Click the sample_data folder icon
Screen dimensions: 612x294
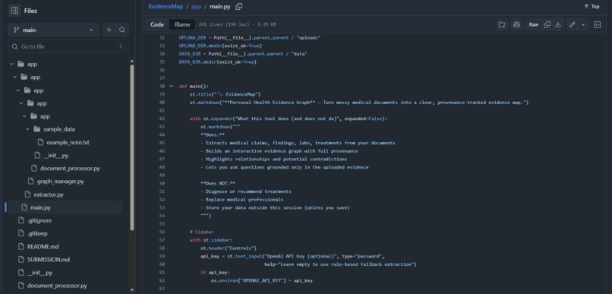click(x=37, y=129)
